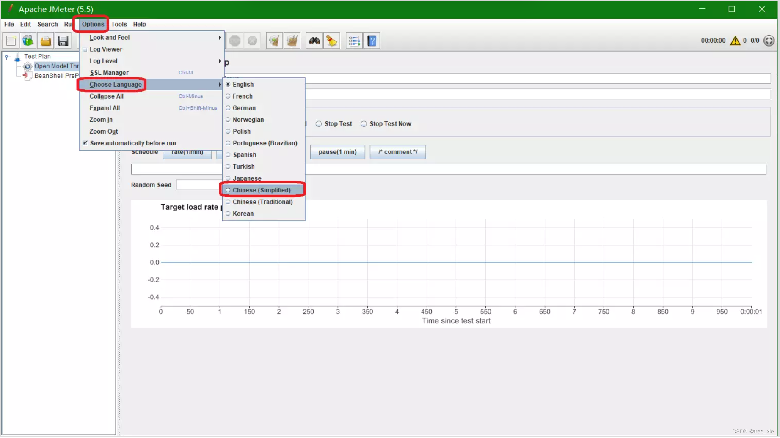Choose the Stop Test Now option
This screenshot has height=438, width=780.
(x=386, y=124)
